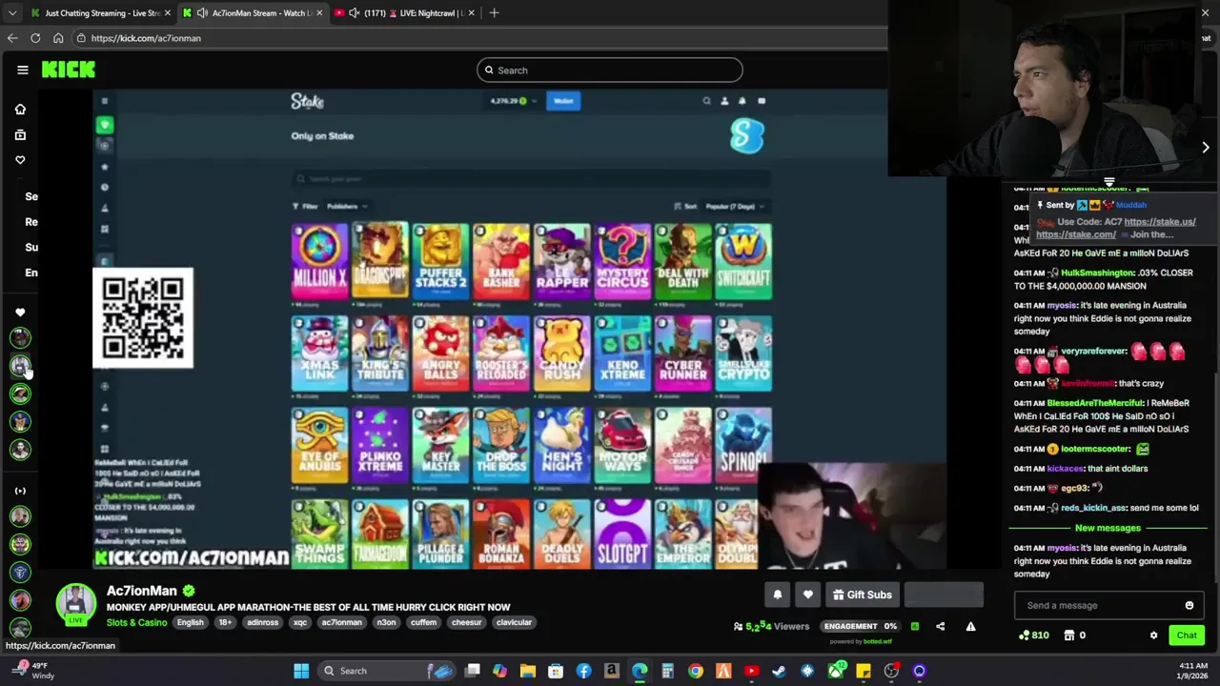Viewport: 1220px width, 686px height.
Task: Open the stake.us link in pinned message
Action: click(x=1160, y=222)
